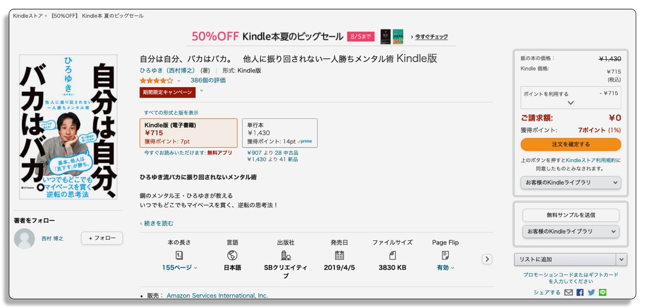Screen dimensions: 645x308
Task: Click the book title heading text
Action: click(288, 59)
